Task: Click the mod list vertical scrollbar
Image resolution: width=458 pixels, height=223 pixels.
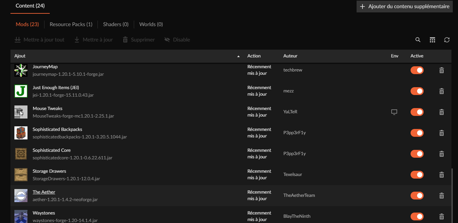Action: pos(452,195)
